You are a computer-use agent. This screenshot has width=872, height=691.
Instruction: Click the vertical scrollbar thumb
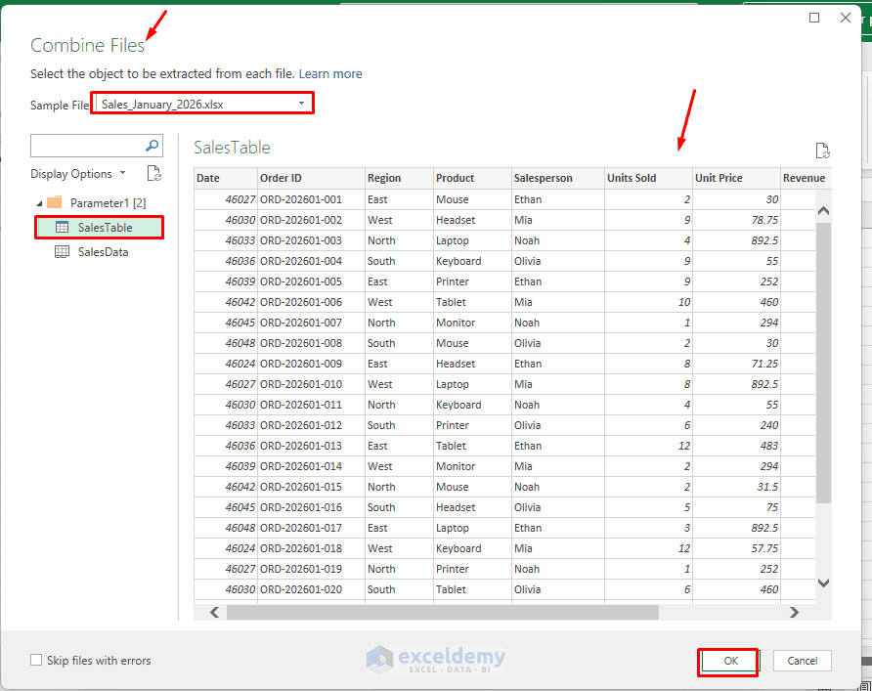click(x=824, y=363)
